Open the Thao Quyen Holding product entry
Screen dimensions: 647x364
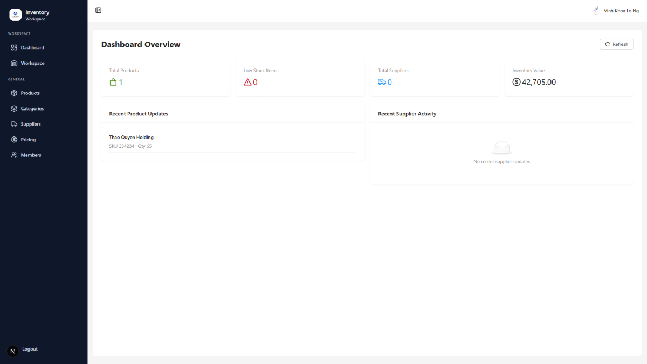click(x=131, y=138)
